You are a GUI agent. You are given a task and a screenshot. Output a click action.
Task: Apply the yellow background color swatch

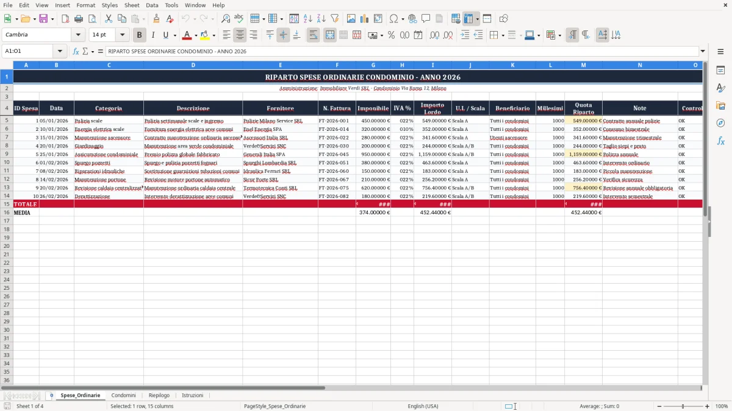pos(205,35)
